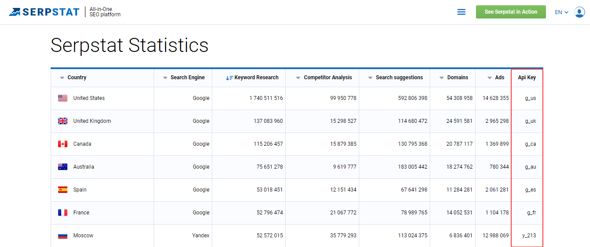Select the 52 572 015 keyword value
This screenshot has height=247, width=590.
270,236
